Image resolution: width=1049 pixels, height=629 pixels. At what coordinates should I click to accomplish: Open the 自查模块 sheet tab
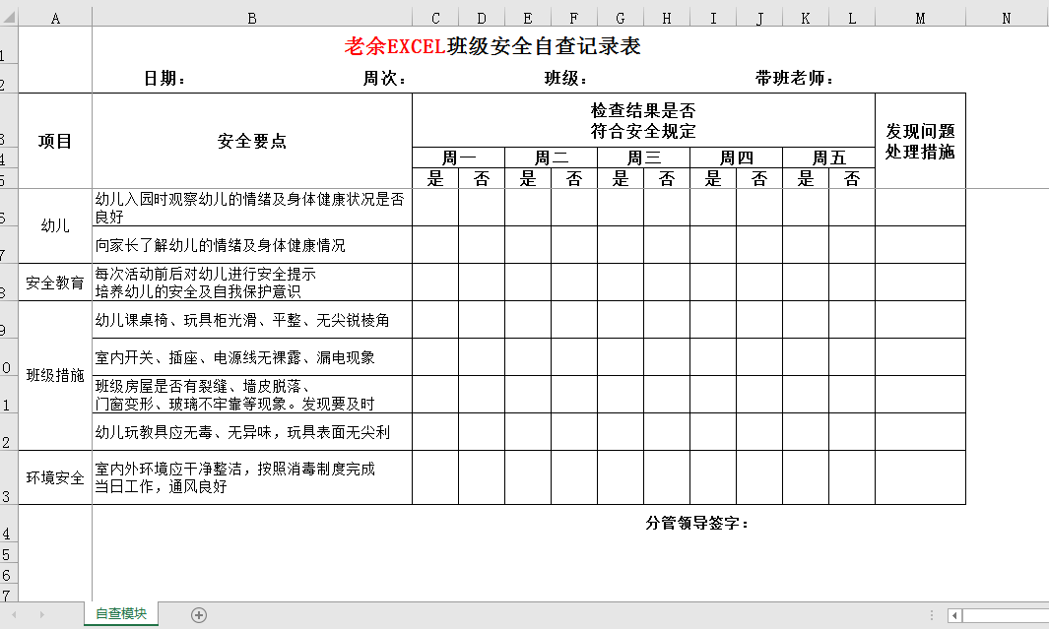(121, 613)
